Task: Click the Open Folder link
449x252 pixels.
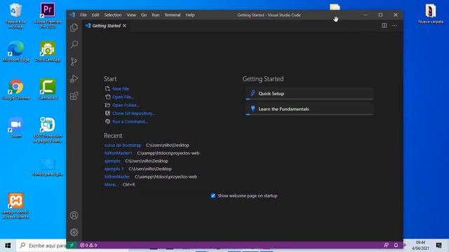Action: click(x=126, y=105)
